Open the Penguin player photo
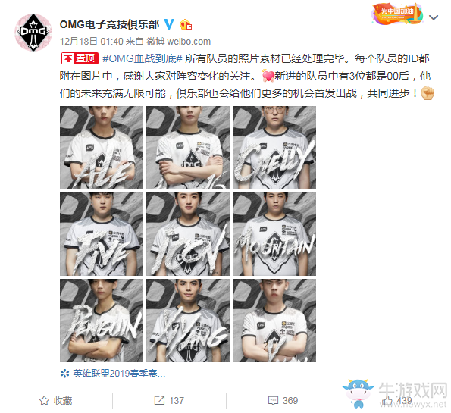The height and width of the screenshot is (413, 451). (x=102, y=321)
